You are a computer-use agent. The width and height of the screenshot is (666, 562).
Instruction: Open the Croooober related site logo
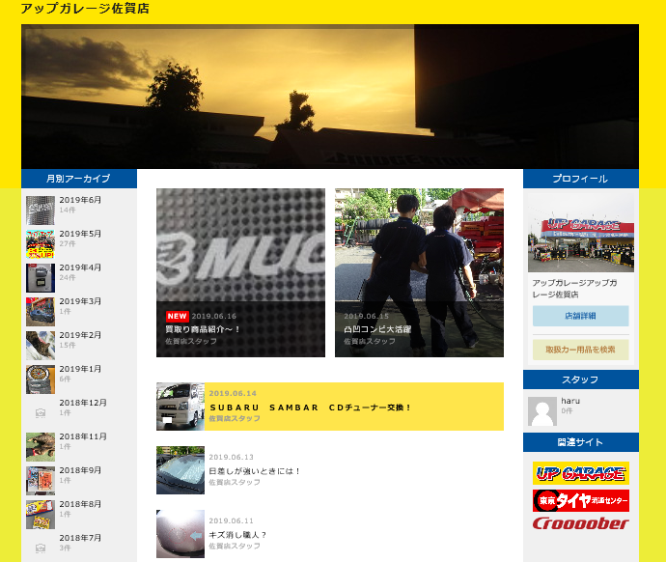point(581,523)
